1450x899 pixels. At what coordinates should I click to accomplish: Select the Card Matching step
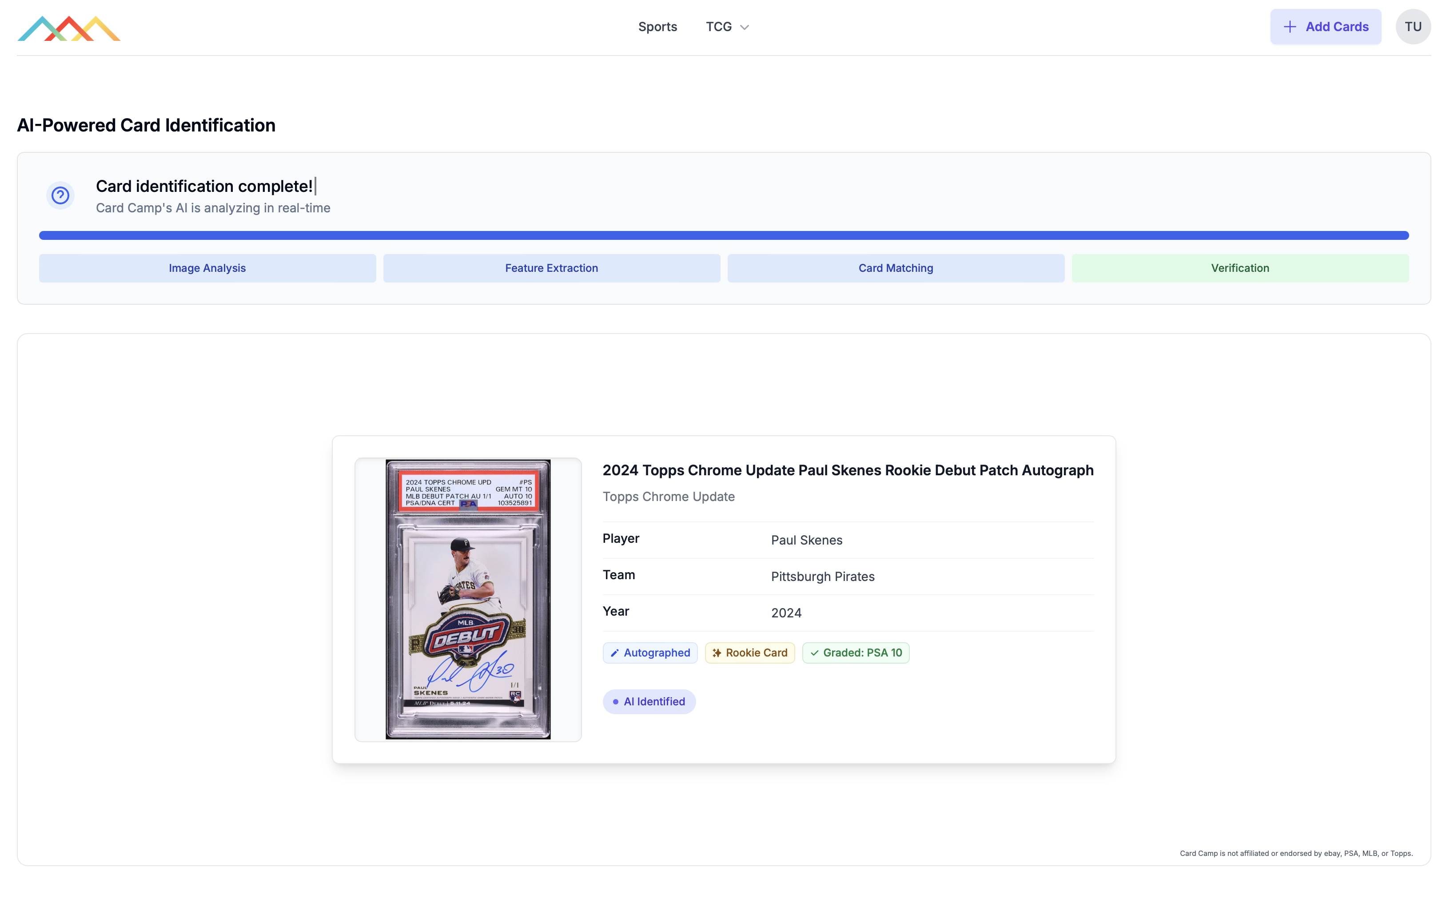click(895, 268)
